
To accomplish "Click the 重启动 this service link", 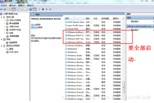I will click(x=34, y=27).
